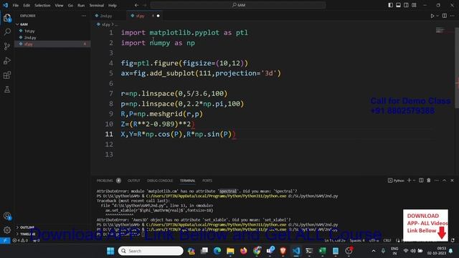Open the Accounts menu in the activity bar
459x258 pixels.
(7, 216)
